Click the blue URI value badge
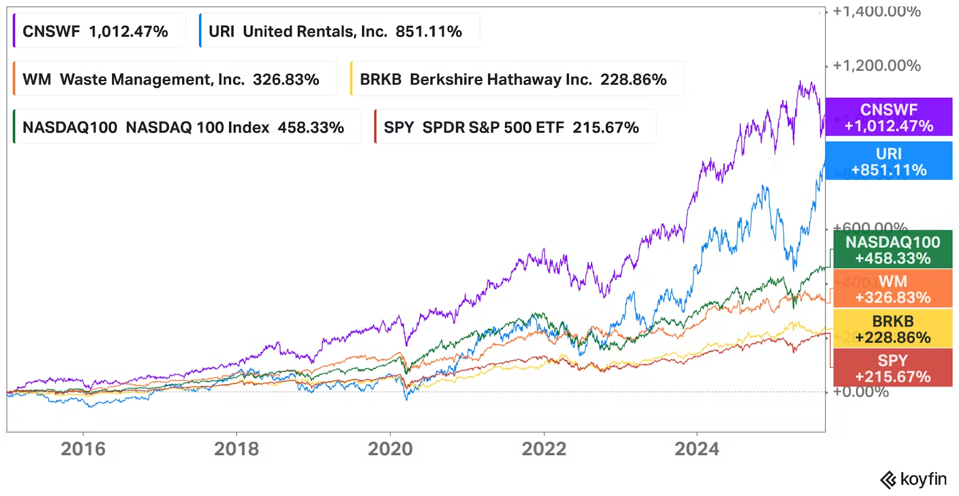This screenshot has height=496, width=959. pos(888,161)
